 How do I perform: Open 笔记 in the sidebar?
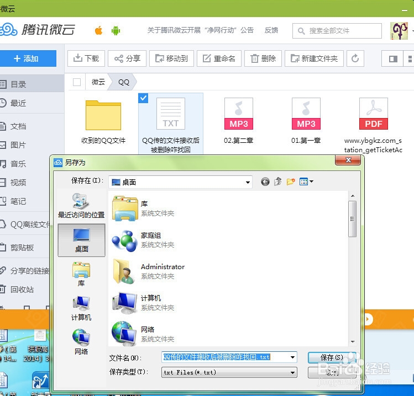[x=25, y=201]
